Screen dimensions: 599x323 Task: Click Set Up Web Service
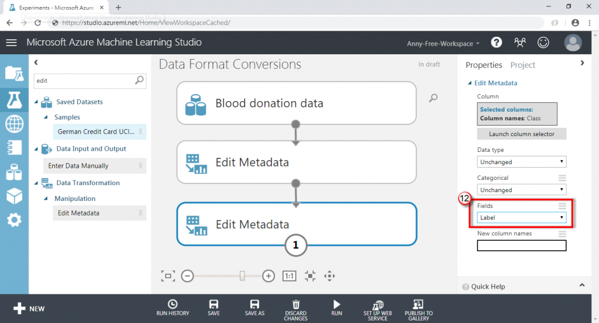coord(377,310)
